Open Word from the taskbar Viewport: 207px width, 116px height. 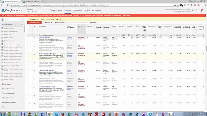(x=43, y=114)
